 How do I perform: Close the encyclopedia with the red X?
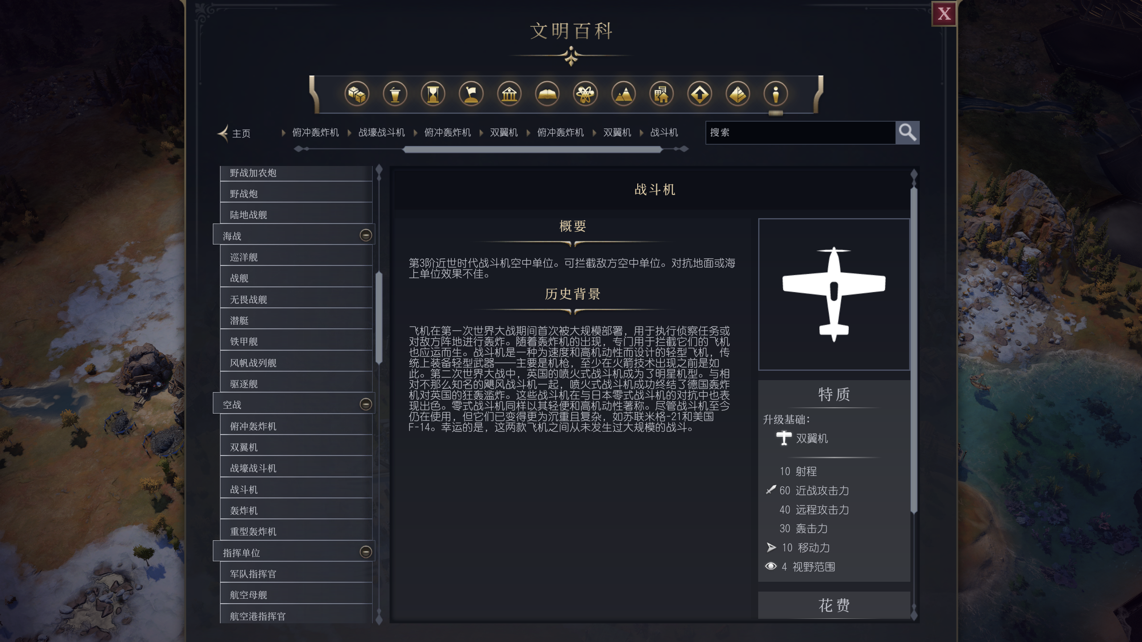(x=944, y=14)
